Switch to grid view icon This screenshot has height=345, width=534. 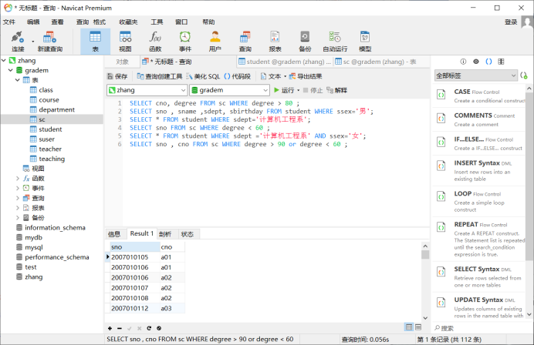(409, 327)
